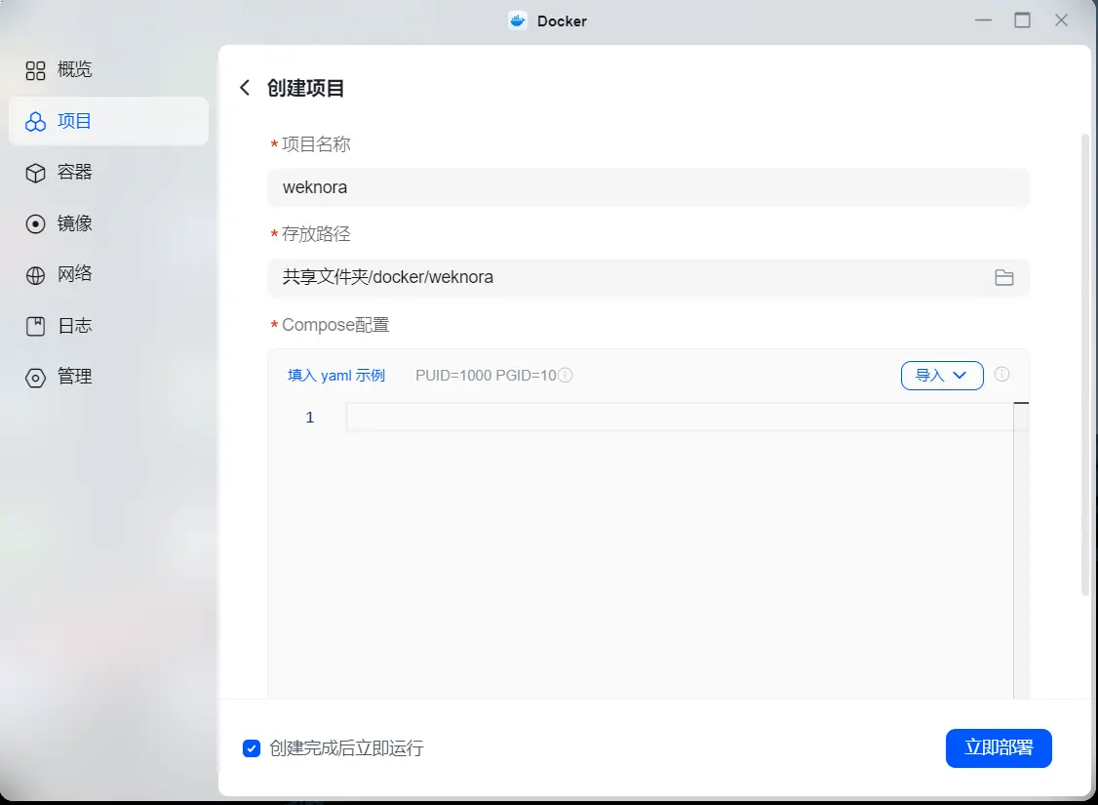Viewport: 1098px width, 805px height.
Task: Click PUID=1000 PGID=10 text
Action: point(486,376)
